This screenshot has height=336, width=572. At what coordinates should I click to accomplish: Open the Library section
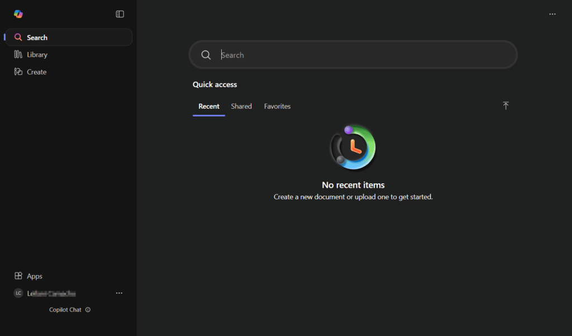pyautogui.click(x=37, y=55)
